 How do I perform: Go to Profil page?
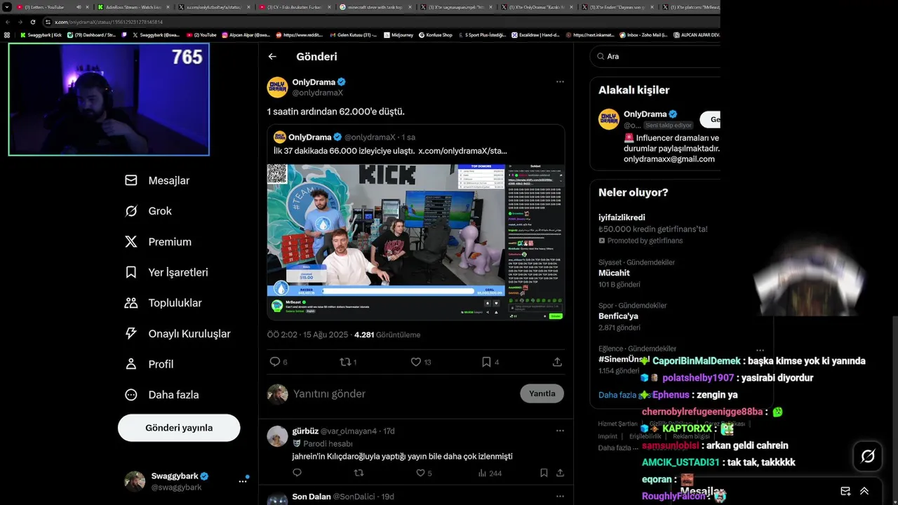(x=149, y=364)
